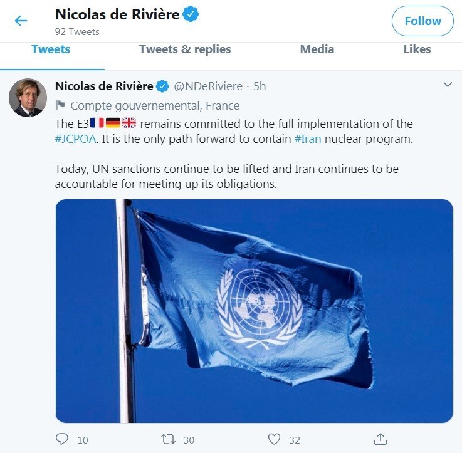Click the government account flag icon
The width and height of the screenshot is (462, 453).
point(60,105)
